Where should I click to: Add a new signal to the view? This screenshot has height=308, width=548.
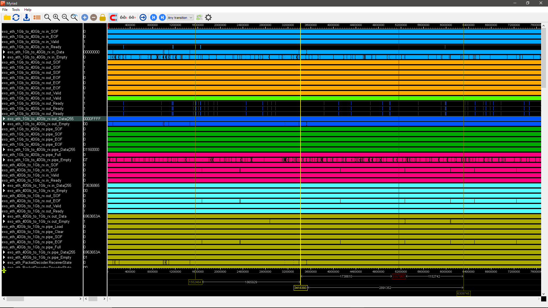[85, 17]
